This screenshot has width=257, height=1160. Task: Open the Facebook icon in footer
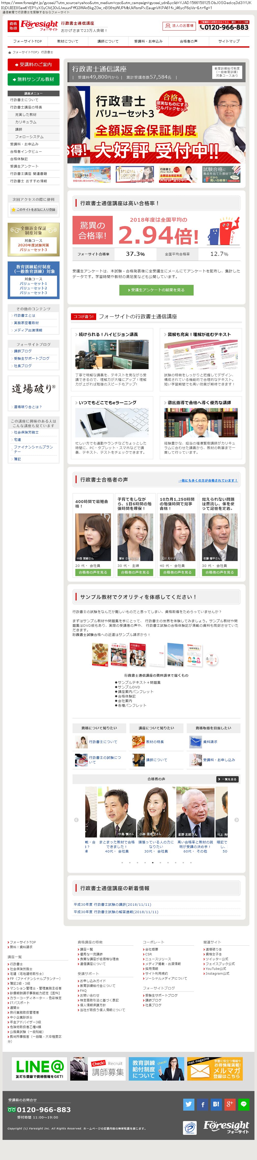[x=203, y=1104]
